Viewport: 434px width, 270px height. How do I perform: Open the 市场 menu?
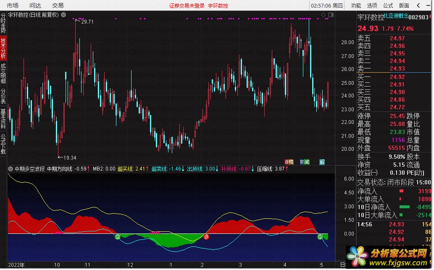(13, 5)
